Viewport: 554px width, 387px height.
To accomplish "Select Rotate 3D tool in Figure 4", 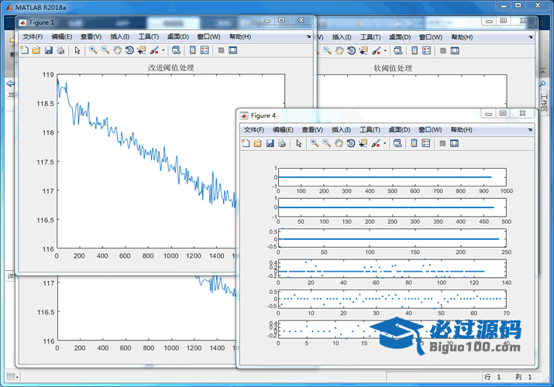I will (x=351, y=143).
